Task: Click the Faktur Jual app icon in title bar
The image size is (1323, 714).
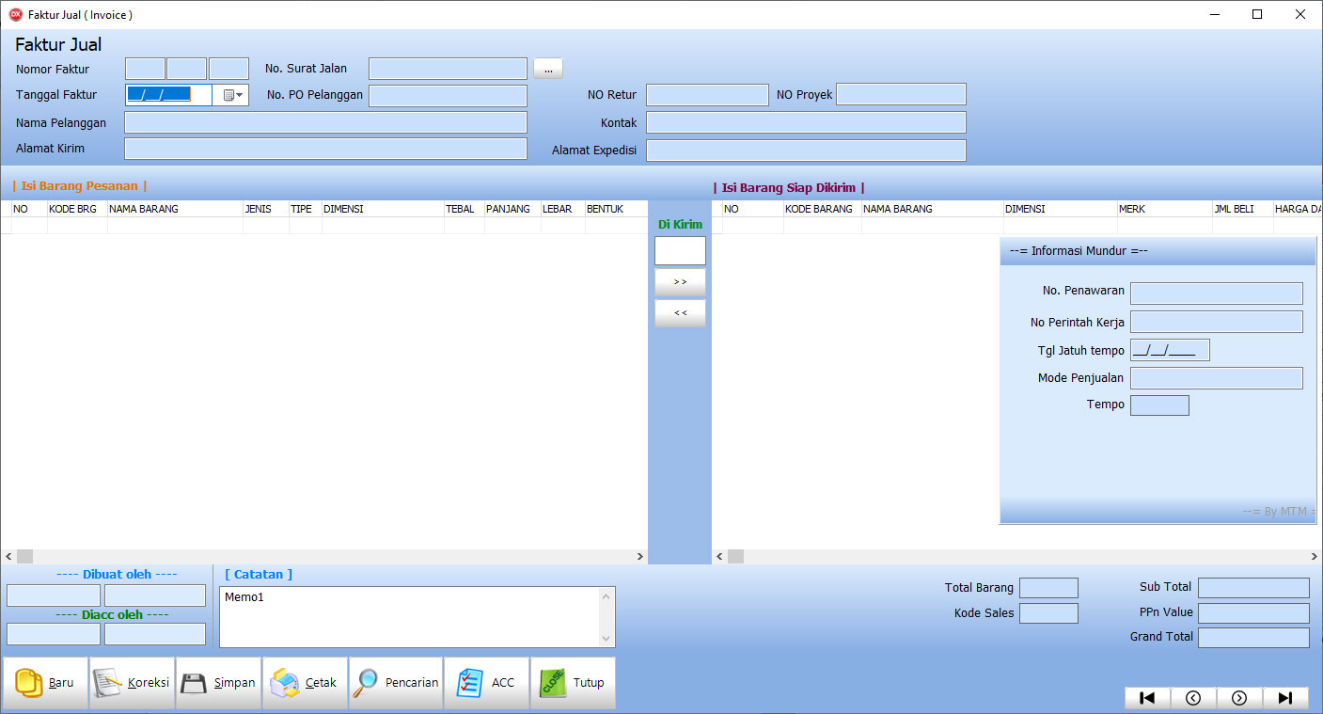Action: 15,14
